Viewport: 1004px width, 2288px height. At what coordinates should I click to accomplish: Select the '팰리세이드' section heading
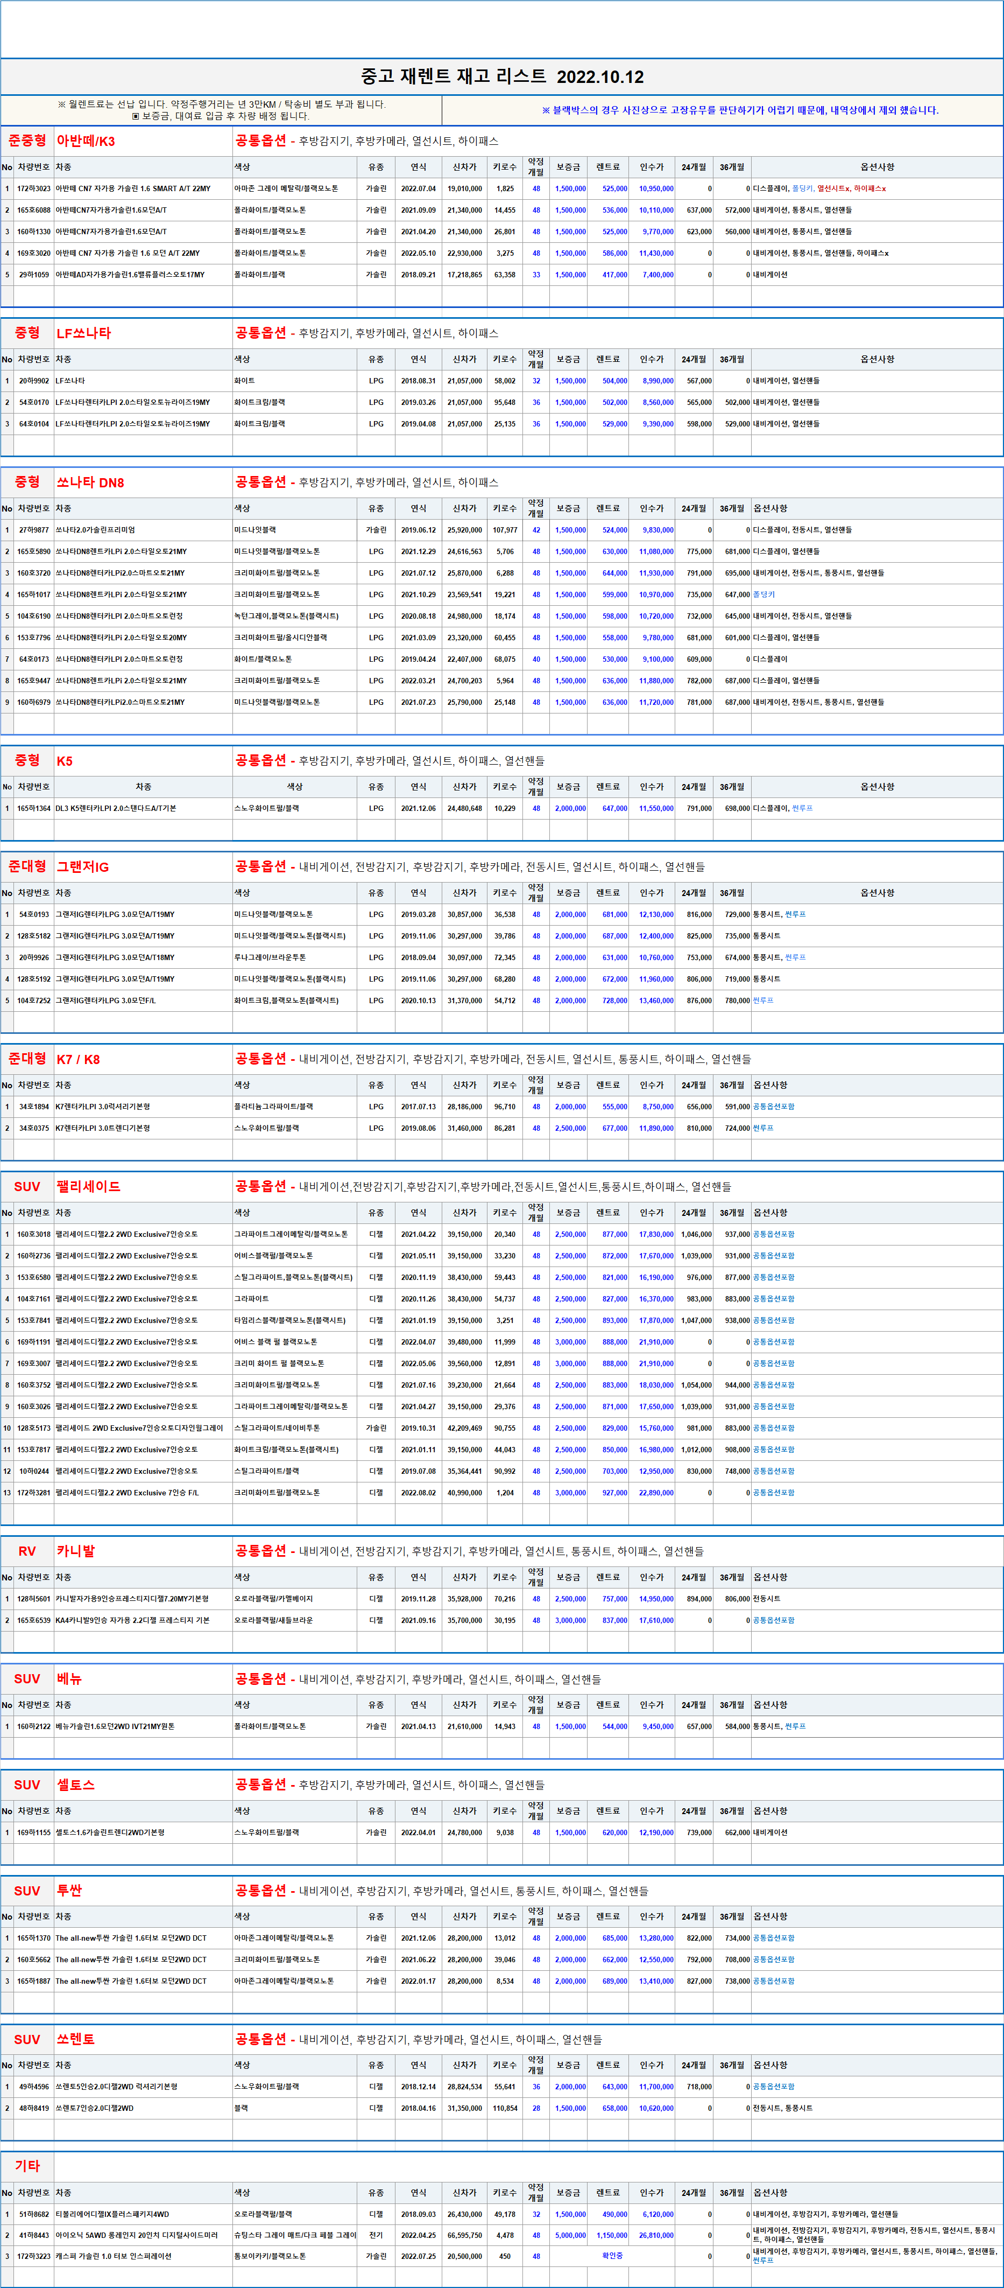click(x=89, y=1187)
